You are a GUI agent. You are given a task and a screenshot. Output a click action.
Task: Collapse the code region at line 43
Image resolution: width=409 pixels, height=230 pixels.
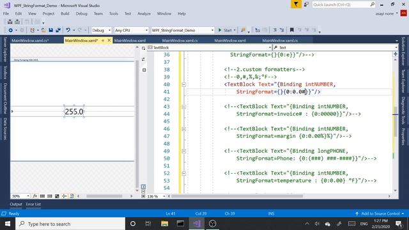tap(183, 107)
